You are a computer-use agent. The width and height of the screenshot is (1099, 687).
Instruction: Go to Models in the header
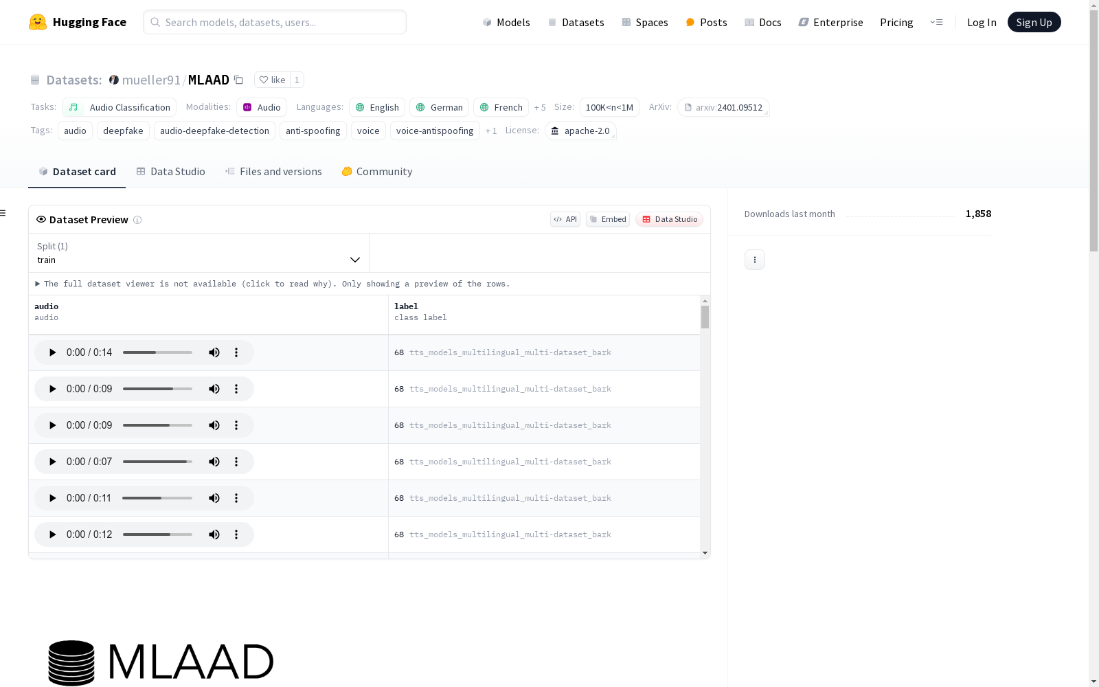(506, 22)
